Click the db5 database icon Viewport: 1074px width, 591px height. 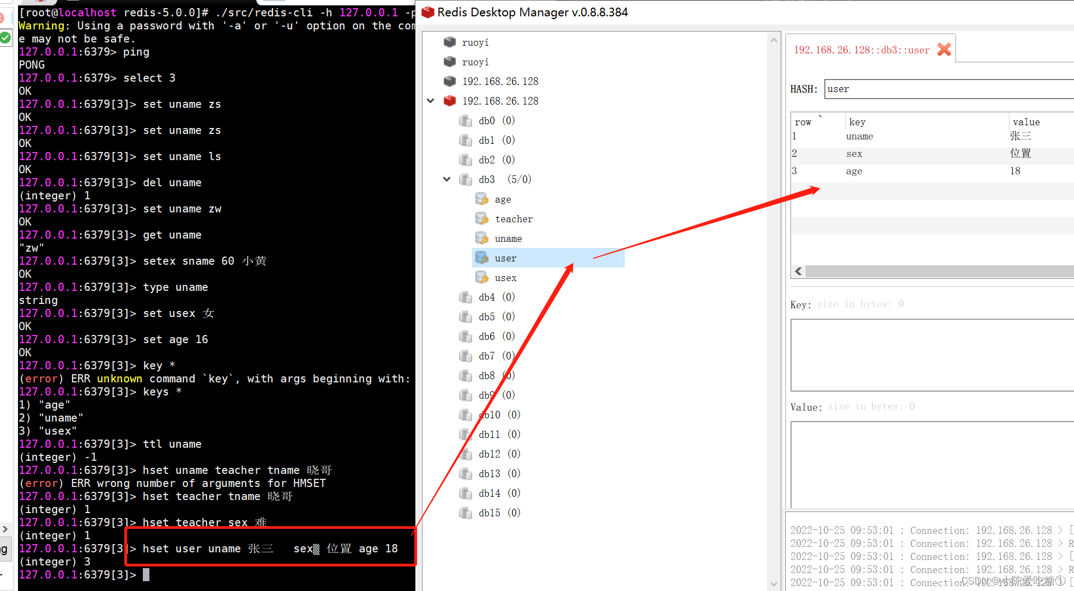[x=466, y=316]
